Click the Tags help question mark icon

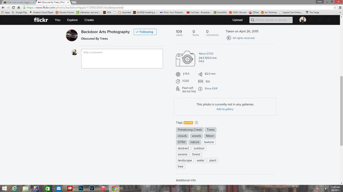pyautogui.click(x=197, y=123)
